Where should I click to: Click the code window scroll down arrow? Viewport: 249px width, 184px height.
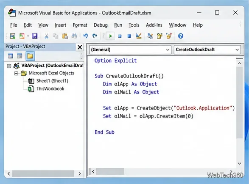pyautogui.click(x=240, y=163)
